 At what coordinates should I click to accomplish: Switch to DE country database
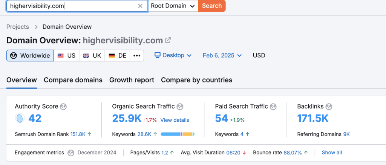tap(117, 55)
